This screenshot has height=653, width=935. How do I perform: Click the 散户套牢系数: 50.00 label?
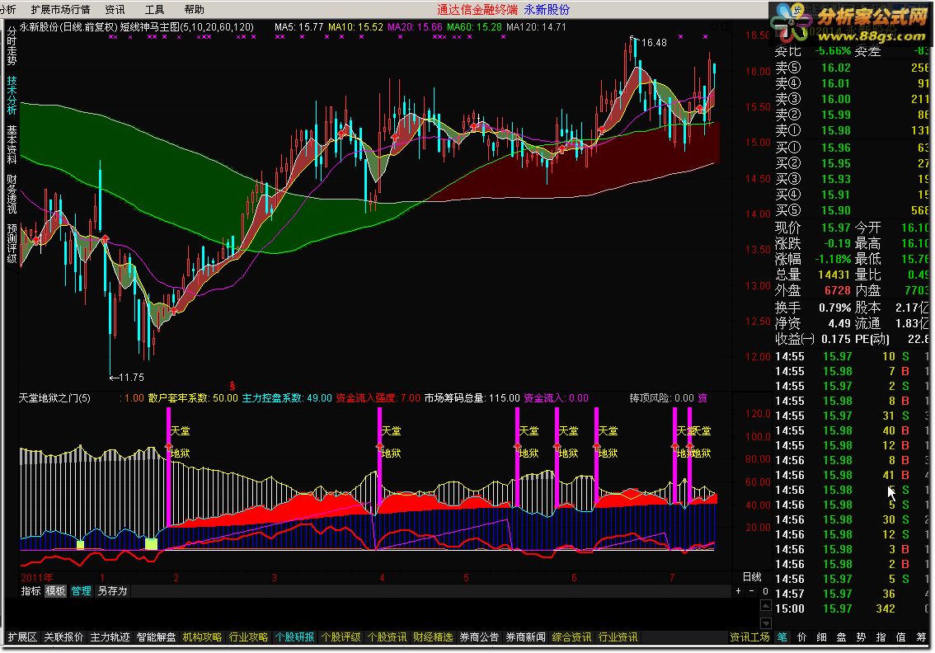coord(193,397)
